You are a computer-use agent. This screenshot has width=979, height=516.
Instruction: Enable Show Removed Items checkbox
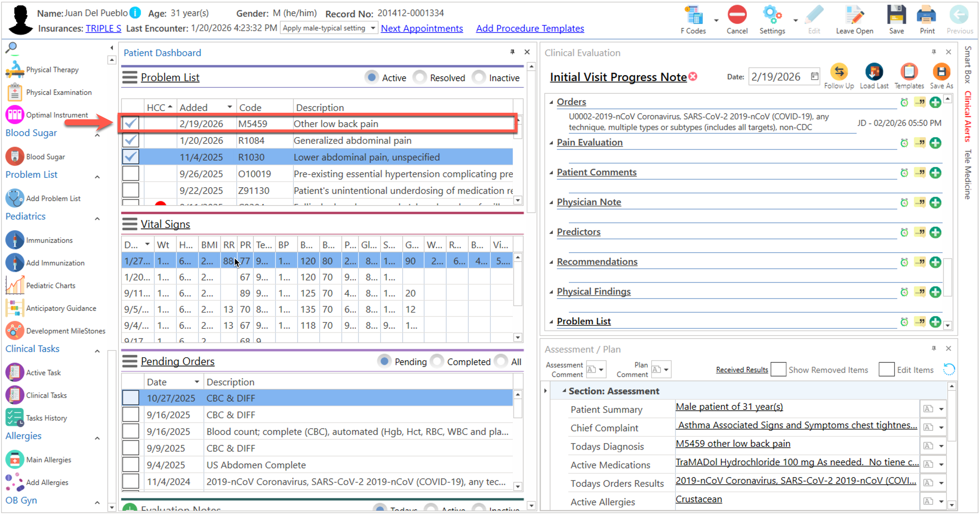coord(778,370)
